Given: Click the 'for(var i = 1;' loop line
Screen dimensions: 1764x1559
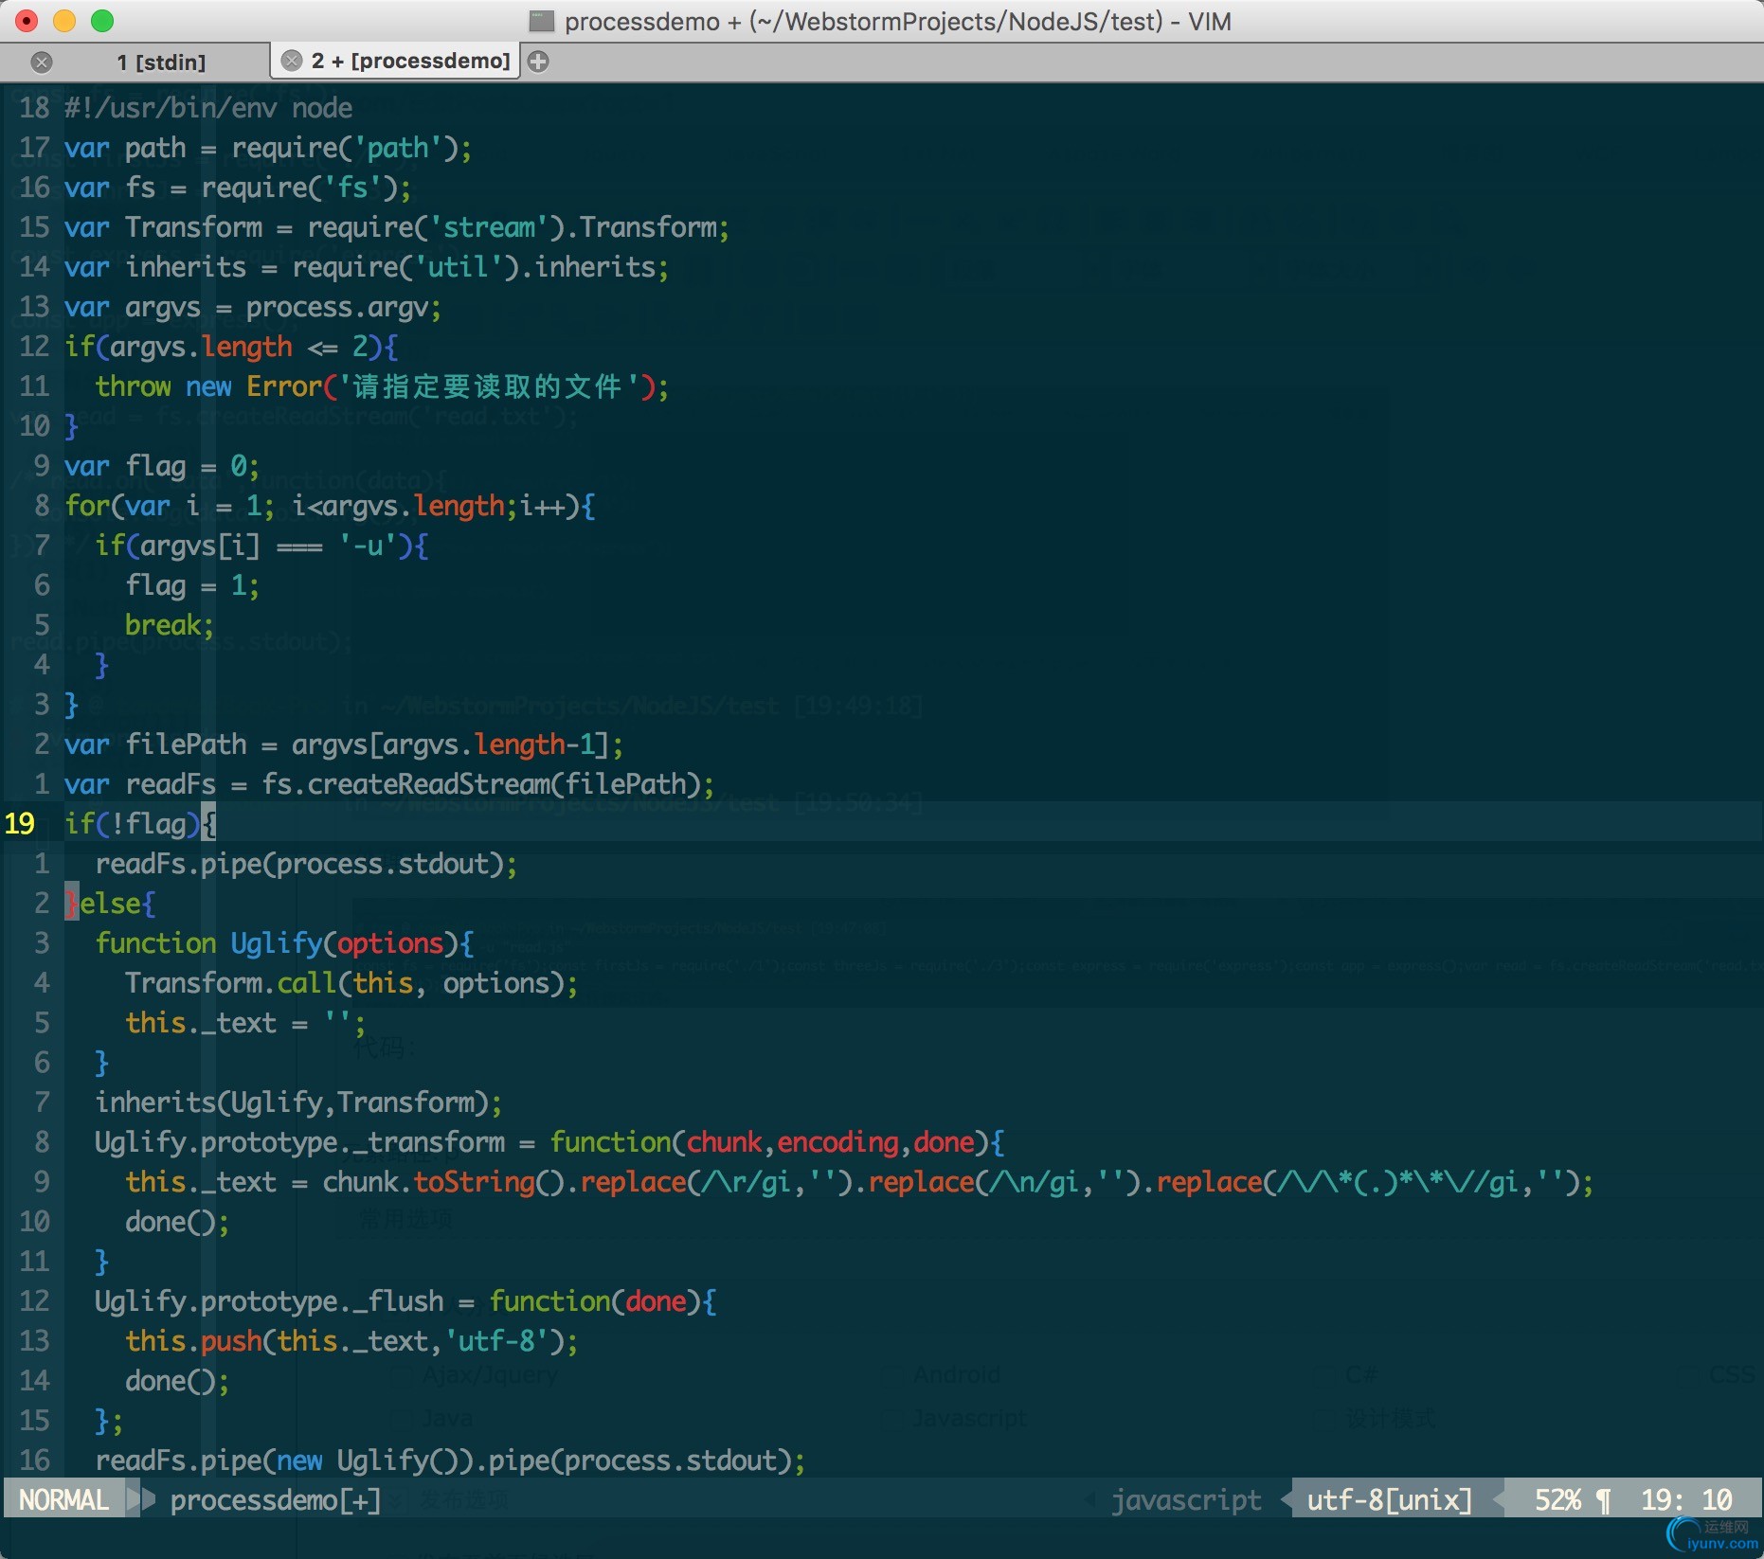Looking at the screenshot, I should coord(331,506).
